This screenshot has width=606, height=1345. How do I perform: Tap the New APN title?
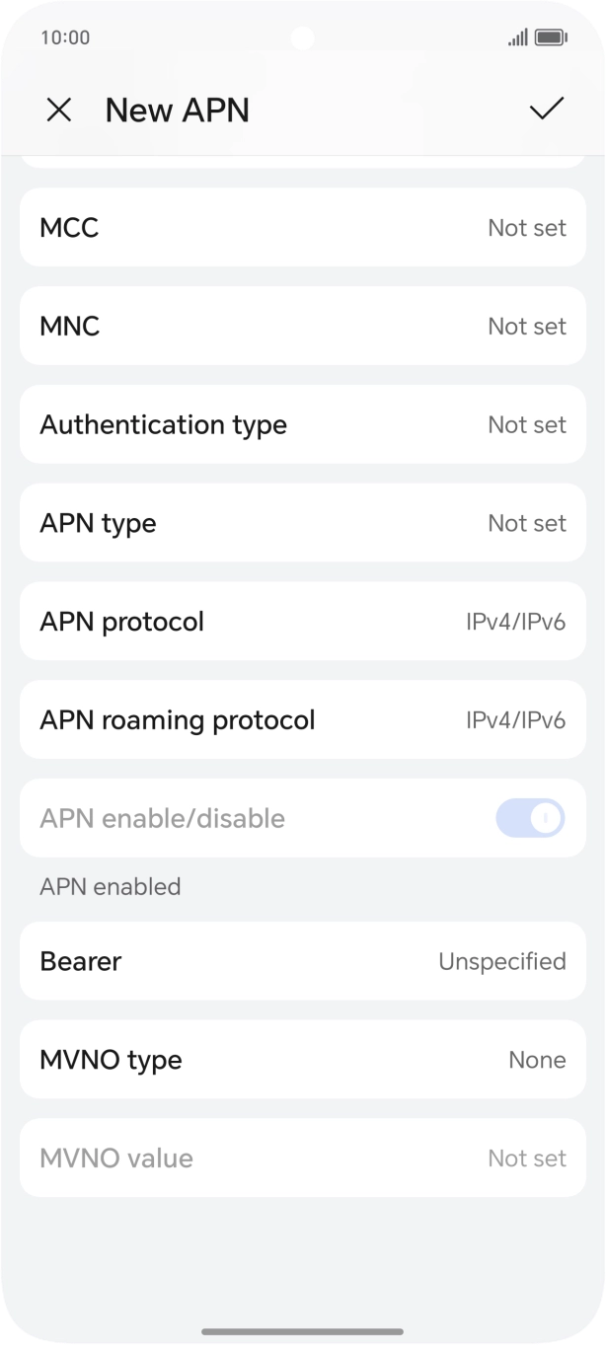coord(178,110)
